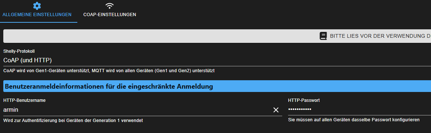Click the blue Benutzeranmeldeinformationen section header
The width and height of the screenshot is (431, 133).
[x=217, y=86]
